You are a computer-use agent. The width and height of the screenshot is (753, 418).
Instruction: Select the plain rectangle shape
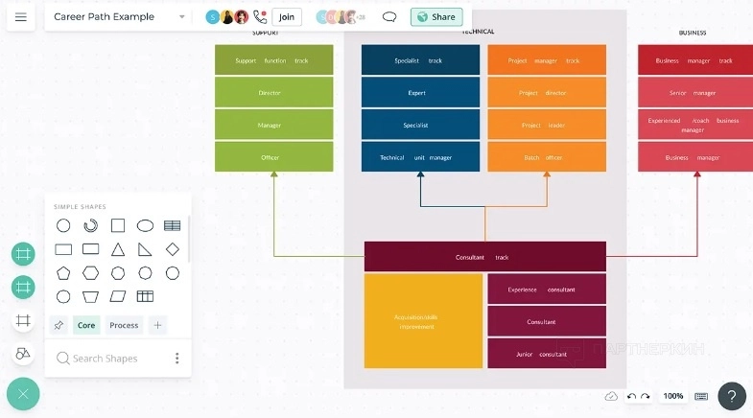[x=63, y=249]
